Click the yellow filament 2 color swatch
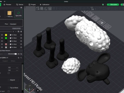Viewport: 124px width, 93px height. point(6,35)
